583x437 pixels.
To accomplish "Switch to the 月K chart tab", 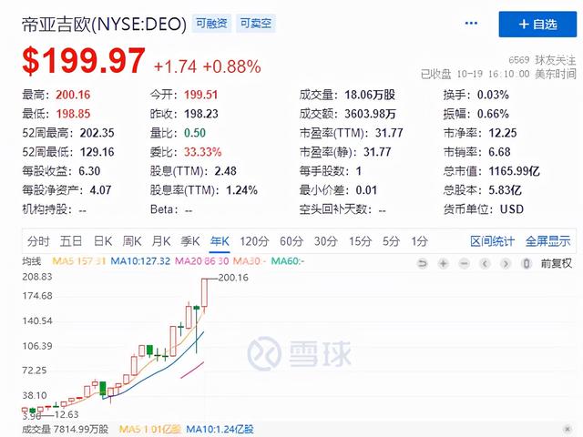I will click(x=161, y=241).
